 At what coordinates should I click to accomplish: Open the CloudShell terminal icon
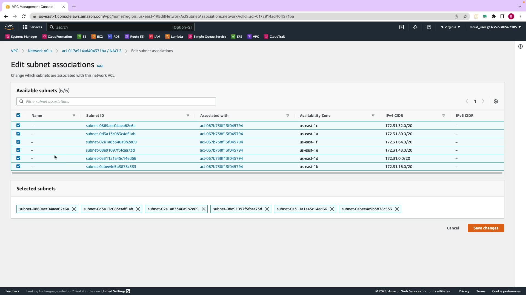click(401, 27)
